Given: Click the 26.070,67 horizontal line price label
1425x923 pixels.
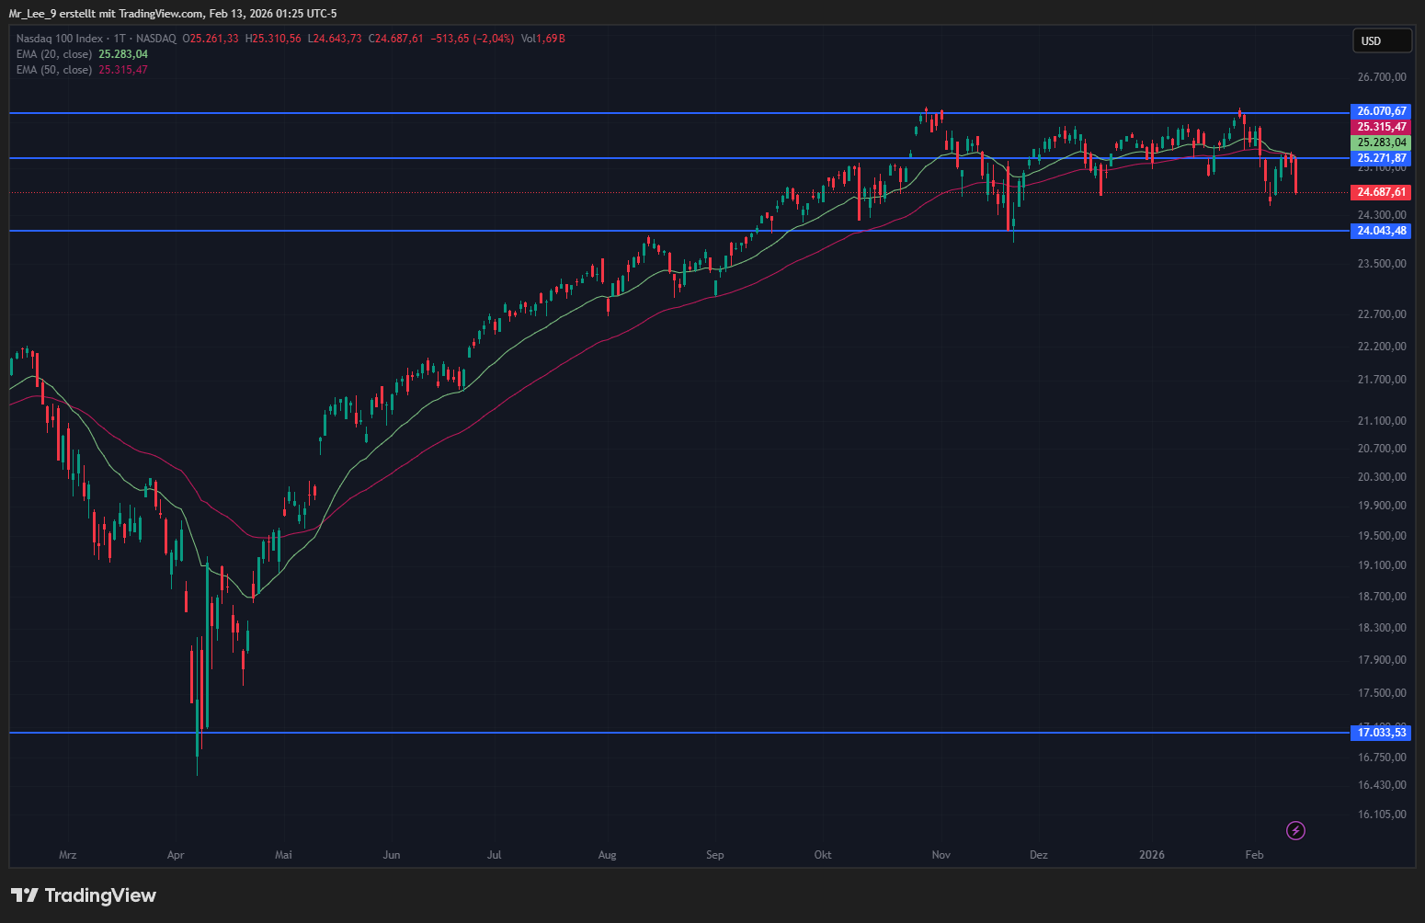Looking at the screenshot, I should [1382, 111].
